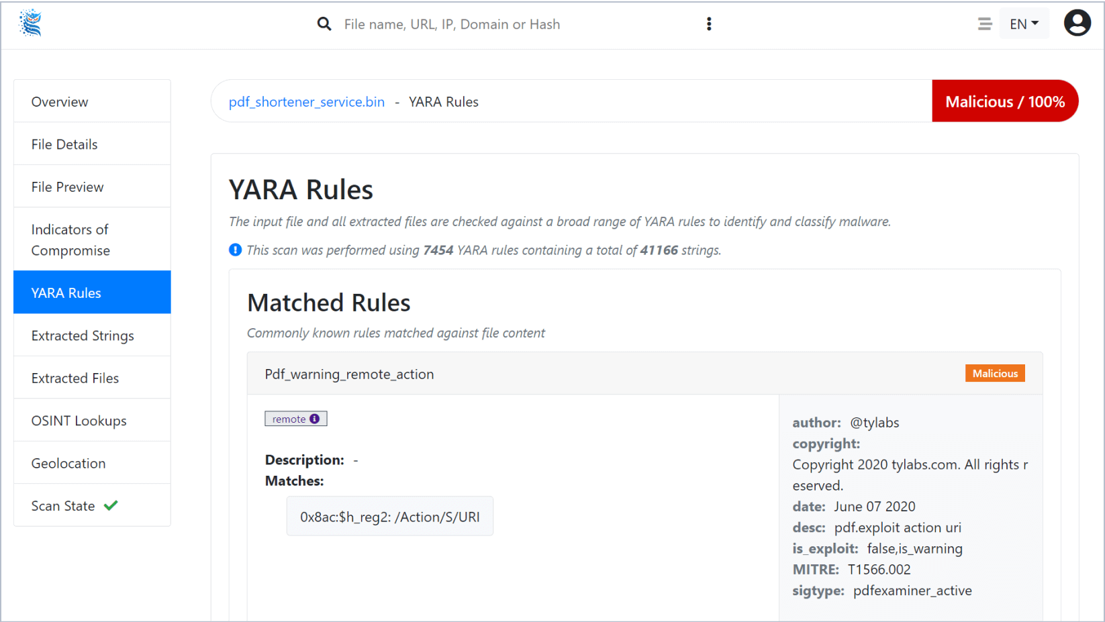Viewport: 1105px width, 622px height.
Task: Click the Matched Rules heading
Action: (x=329, y=303)
